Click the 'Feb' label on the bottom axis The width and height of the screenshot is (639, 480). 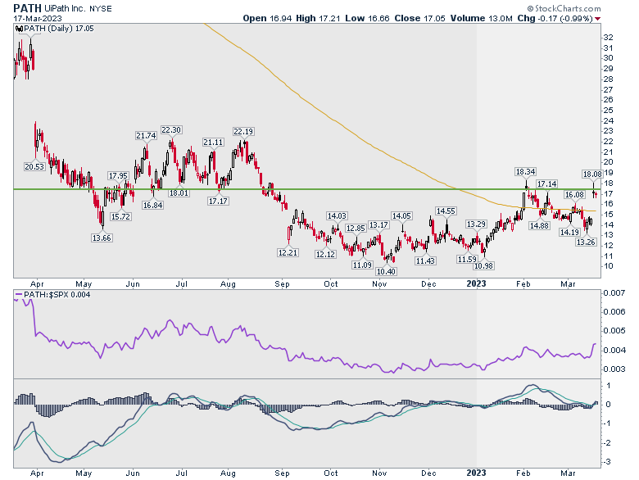click(x=523, y=473)
